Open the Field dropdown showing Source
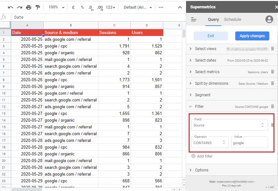The height and width of the screenshot is (191, 278). pyautogui.click(x=229, y=125)
